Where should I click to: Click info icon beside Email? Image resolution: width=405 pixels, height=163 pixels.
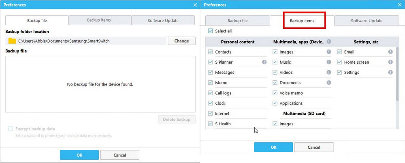390,52
